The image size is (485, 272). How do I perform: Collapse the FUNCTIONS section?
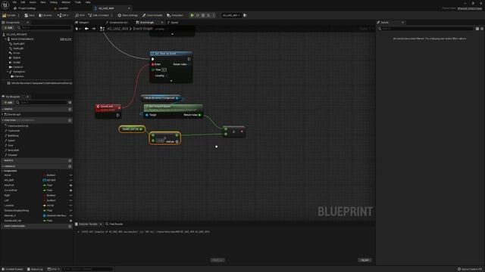3,120
